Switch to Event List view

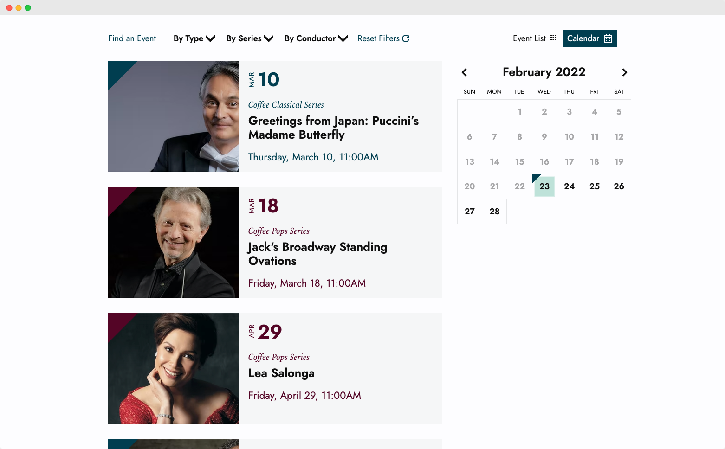pyautogui.click(x=535, y=38)
